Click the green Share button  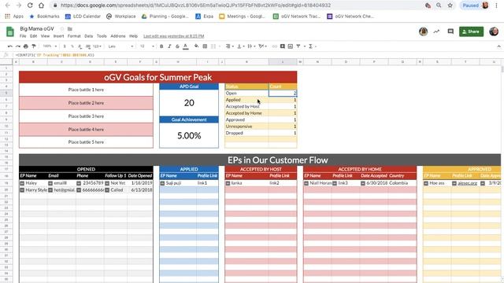pos(471,31)
